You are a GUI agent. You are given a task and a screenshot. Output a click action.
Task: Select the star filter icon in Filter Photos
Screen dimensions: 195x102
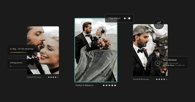click(x=125, y=18)
